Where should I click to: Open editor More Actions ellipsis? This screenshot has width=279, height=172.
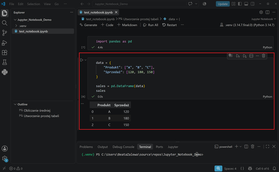pyautogui.click(x=274, y=12)
